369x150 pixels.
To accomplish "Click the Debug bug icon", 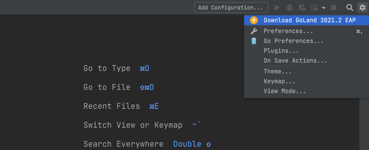I will click(x=290, y=8).
